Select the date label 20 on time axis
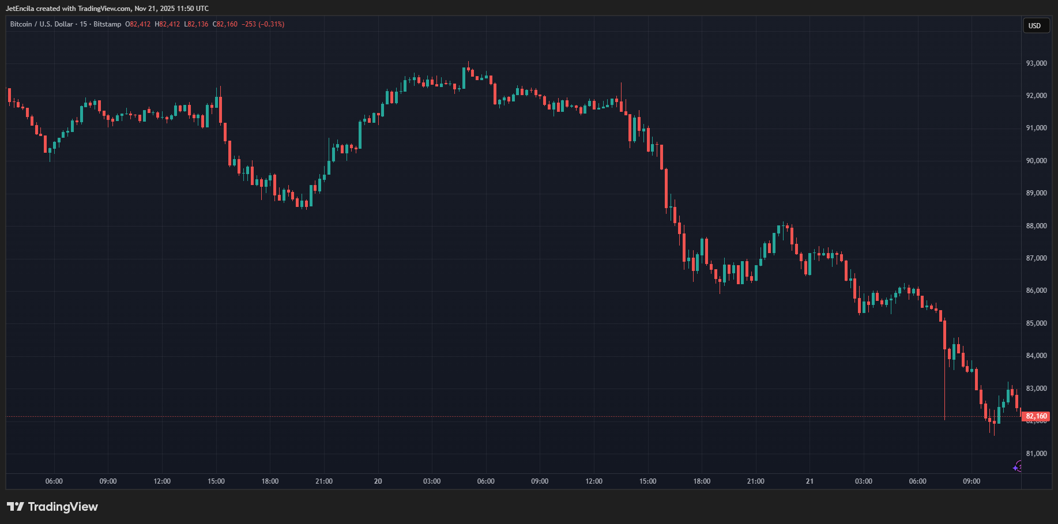The width and height of the screenshot is (1058, 524). tap(378, 481)
